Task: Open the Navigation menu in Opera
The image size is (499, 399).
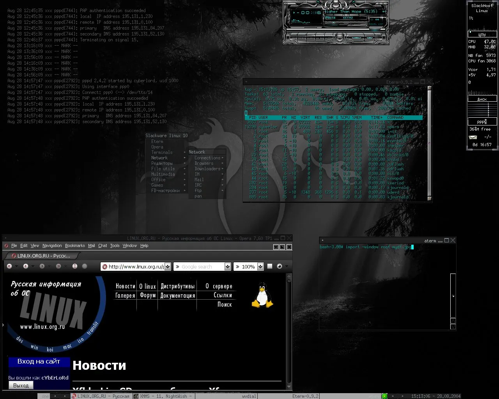Action: 52,246
